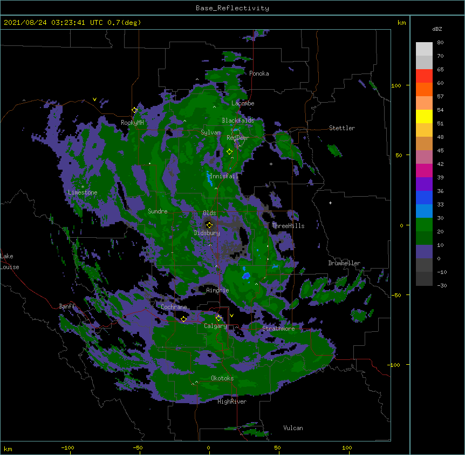
Task: Click the -50 tick on the right axis
Action: 396,295
